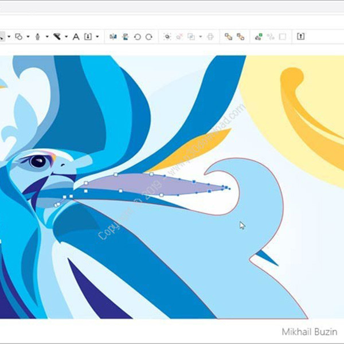Expand the Pick tool flyout arrow
Screen dimensions: 344x344
click(9, 37)
